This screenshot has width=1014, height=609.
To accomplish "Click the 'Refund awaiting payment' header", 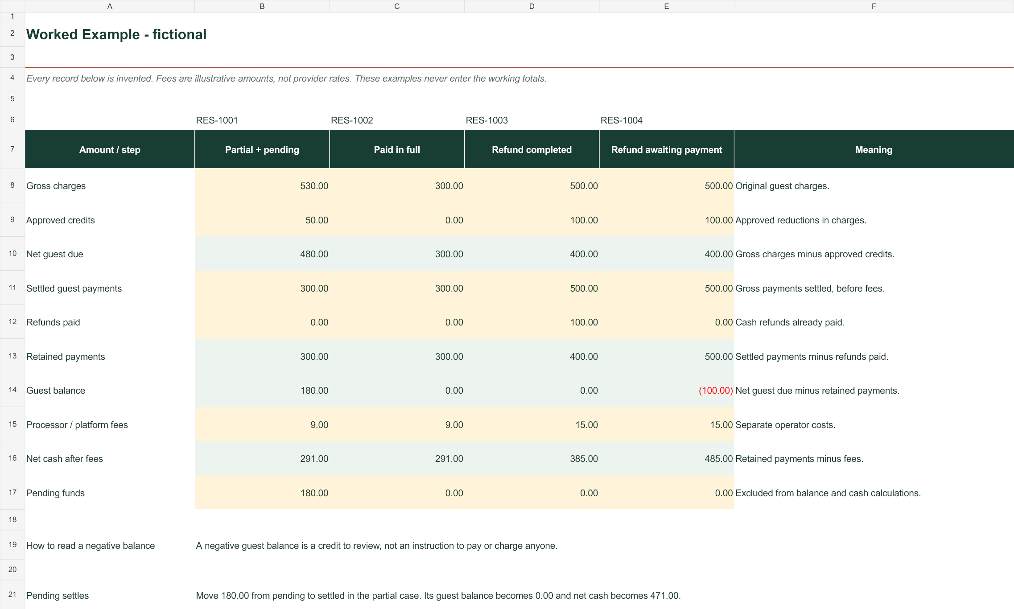I will pyautogui.click(x=667, y=149).
